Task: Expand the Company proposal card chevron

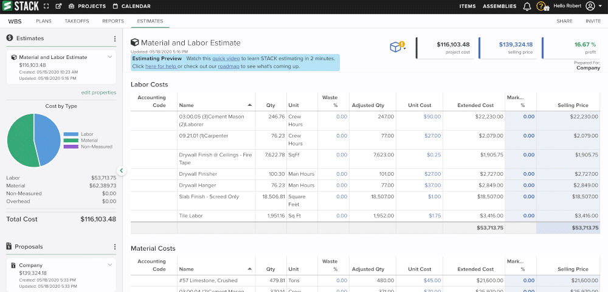Action: (110, 265)
